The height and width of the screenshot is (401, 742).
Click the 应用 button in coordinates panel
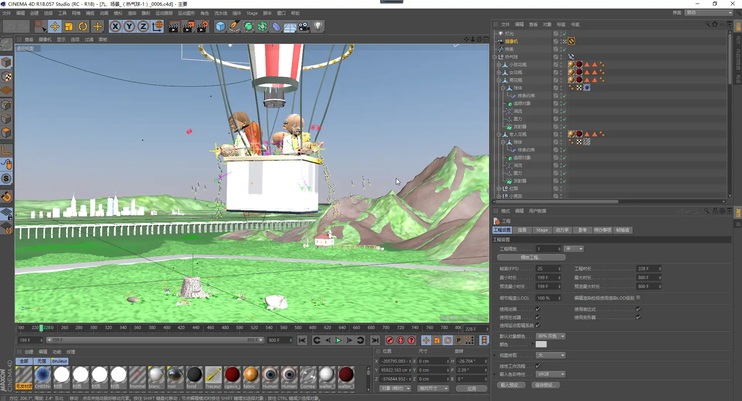471,388
